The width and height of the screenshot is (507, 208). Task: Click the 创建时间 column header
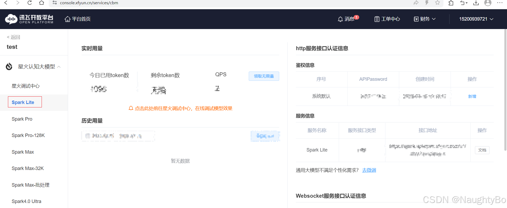click(x=425, y=79)
